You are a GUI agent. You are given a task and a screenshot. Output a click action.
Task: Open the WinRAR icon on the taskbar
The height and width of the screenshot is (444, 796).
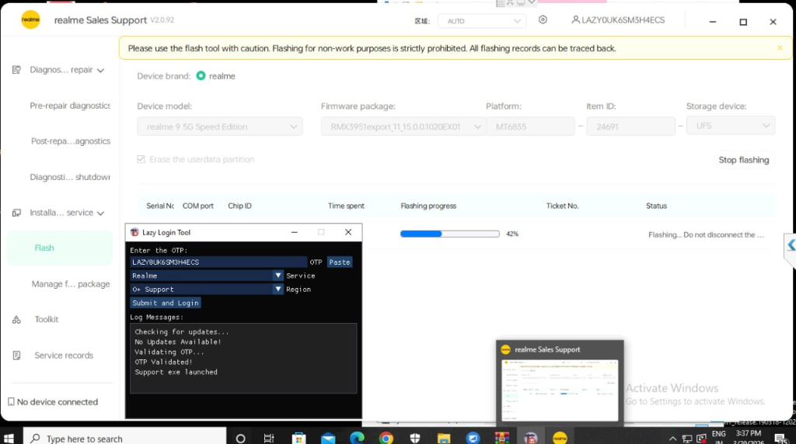502,439
